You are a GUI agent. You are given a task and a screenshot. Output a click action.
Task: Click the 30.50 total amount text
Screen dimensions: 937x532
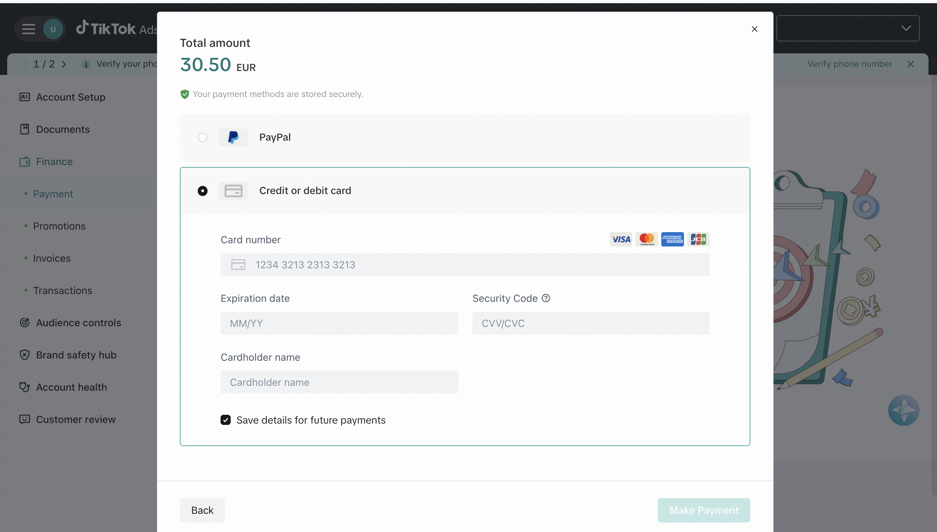point(205,65)
